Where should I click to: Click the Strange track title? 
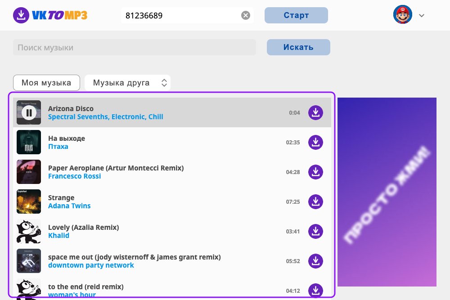click(x=61, y=198)
